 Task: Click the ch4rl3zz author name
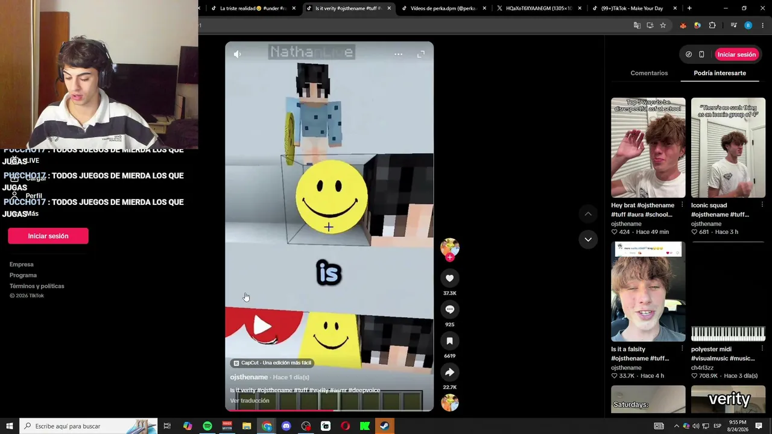click(702, 368)
